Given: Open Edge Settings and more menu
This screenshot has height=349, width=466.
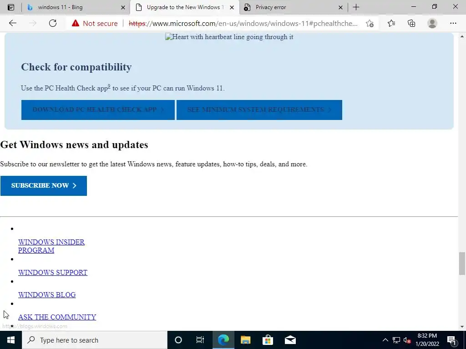Looking at the screenshot, I should point(453,23).
